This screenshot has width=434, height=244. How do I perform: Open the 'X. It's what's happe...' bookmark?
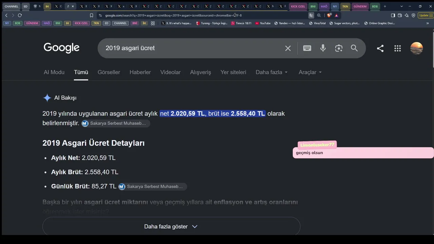pyautogui.click(x=176, y=23)
